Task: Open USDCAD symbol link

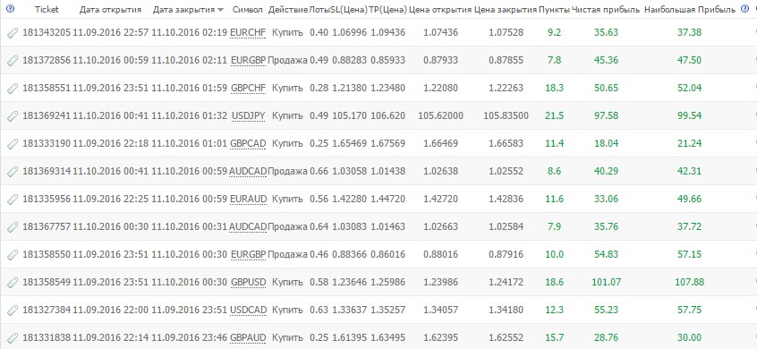Action: tap(248, 310)
